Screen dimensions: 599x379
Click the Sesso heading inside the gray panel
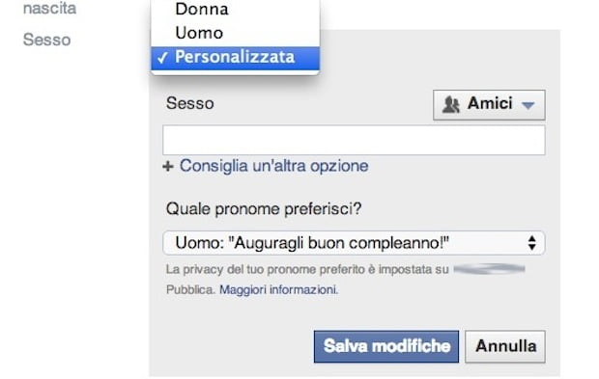point(190,103)
